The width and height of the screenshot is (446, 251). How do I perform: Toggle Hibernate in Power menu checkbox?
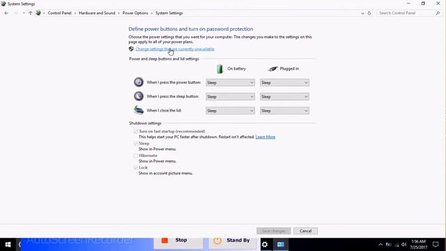coord(136,155)
